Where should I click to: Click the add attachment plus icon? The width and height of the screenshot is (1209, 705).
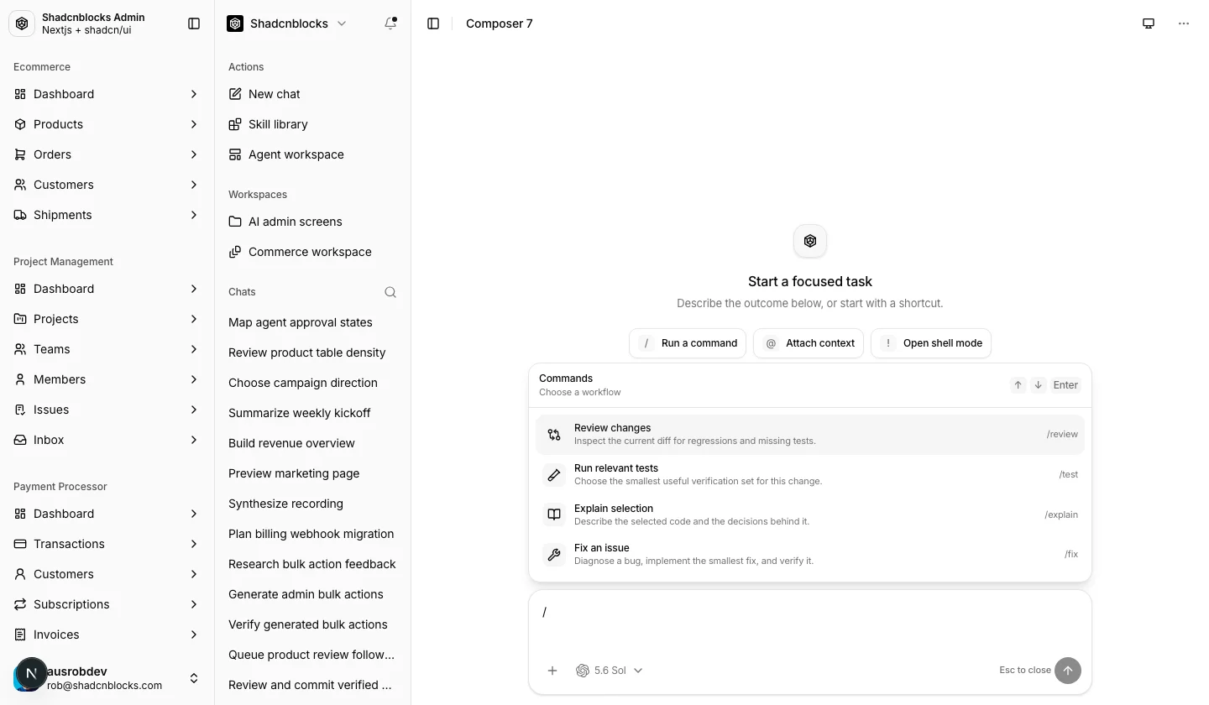(x=552, y=671)
